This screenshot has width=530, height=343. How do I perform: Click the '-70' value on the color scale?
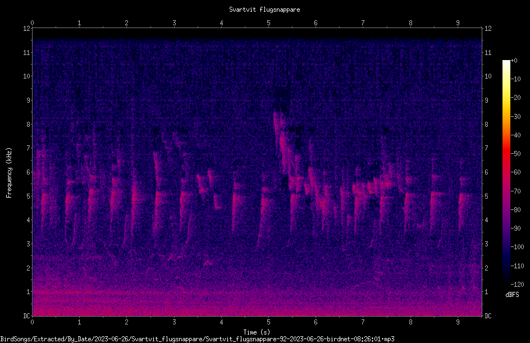pos(516,191)
